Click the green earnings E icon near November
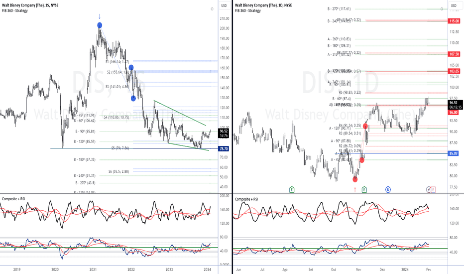The height and width of the screenshot is (274, 464). click(364, 189)
